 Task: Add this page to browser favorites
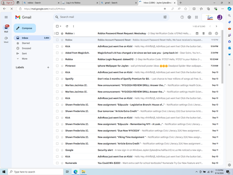[185, 9]
